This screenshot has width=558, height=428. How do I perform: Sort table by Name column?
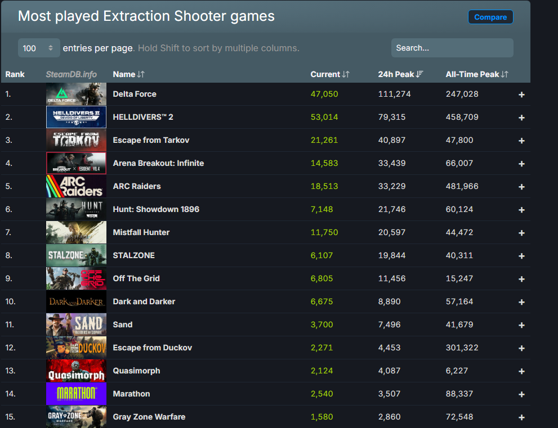click(128, 74)
